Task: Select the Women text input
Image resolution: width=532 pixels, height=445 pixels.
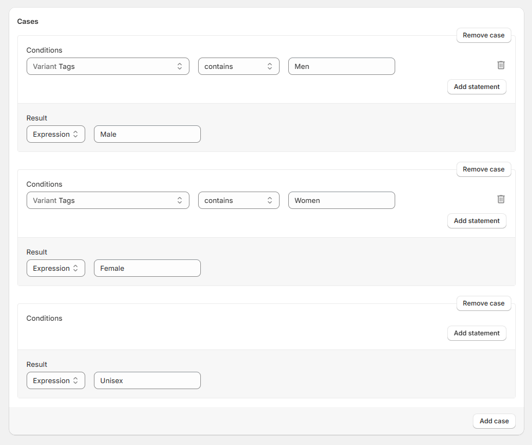Action: coord(341,200)
